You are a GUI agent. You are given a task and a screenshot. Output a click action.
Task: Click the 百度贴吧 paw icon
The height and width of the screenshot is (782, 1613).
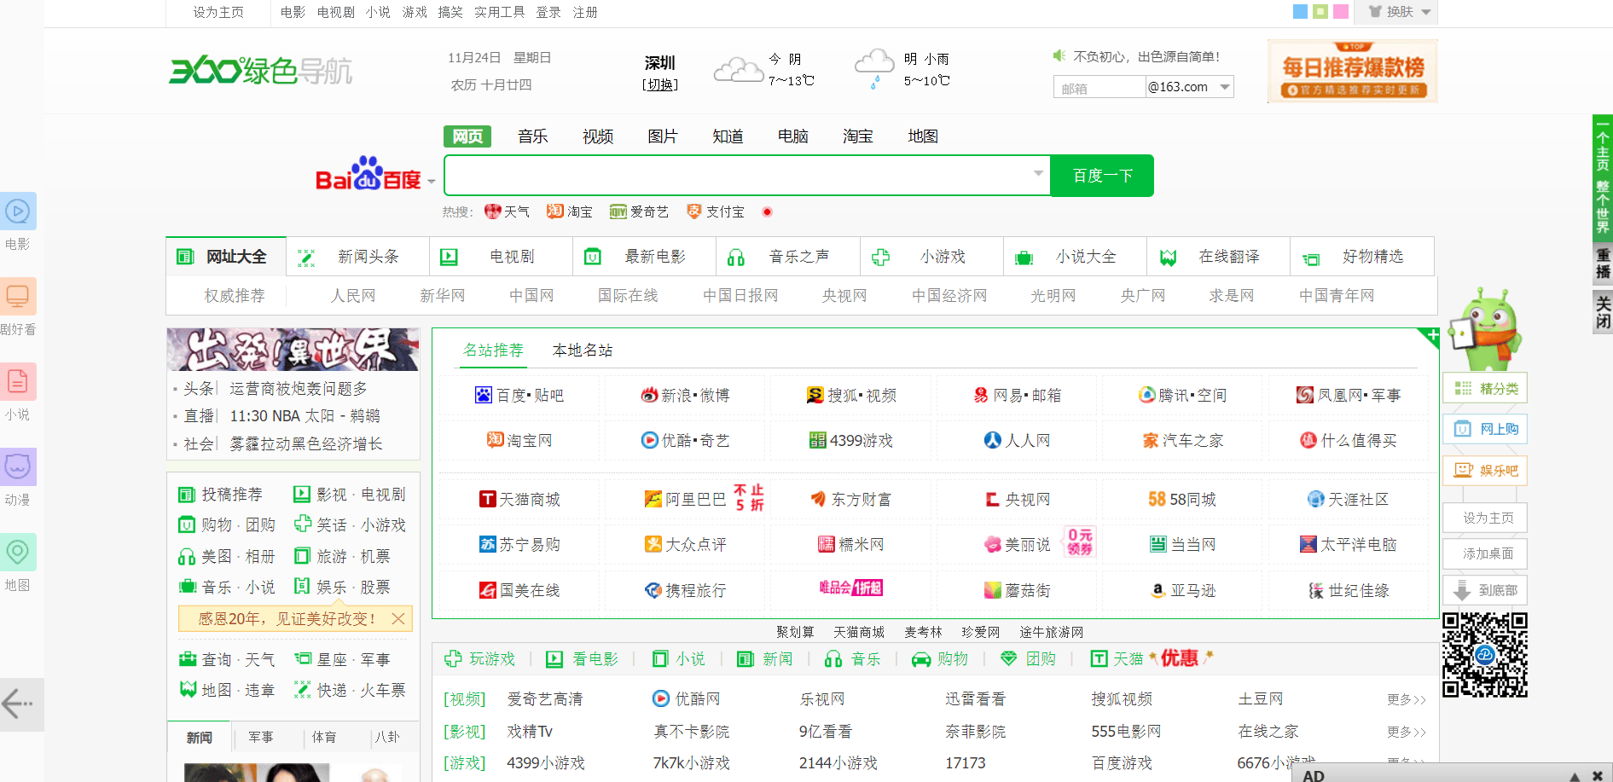click(x=484, y=395)
